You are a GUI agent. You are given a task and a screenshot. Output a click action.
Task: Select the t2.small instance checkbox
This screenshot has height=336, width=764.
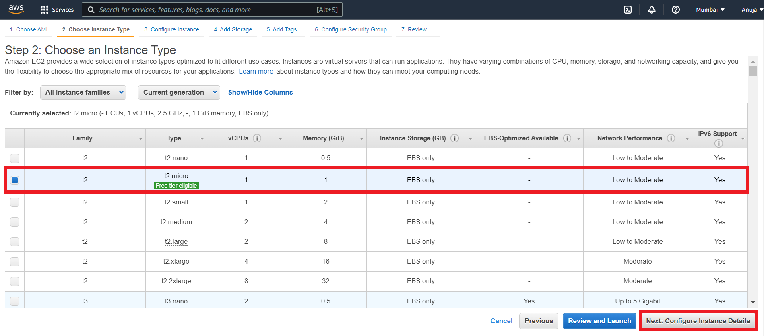[14, 202]
